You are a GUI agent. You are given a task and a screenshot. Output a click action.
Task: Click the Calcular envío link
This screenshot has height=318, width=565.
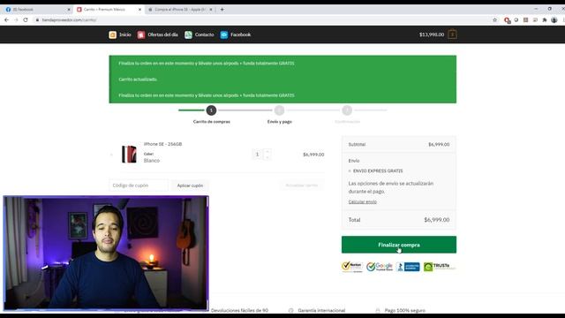click(363, 202)
